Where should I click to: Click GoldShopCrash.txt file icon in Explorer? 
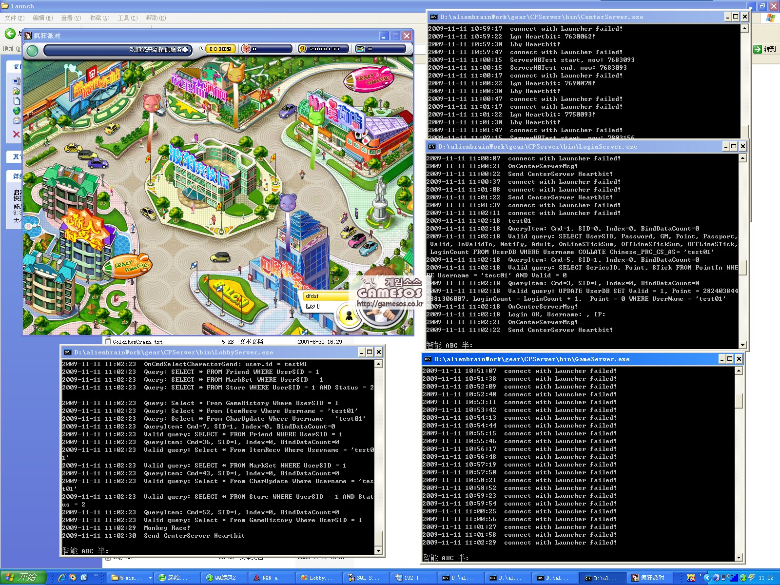tap(108, 342)
